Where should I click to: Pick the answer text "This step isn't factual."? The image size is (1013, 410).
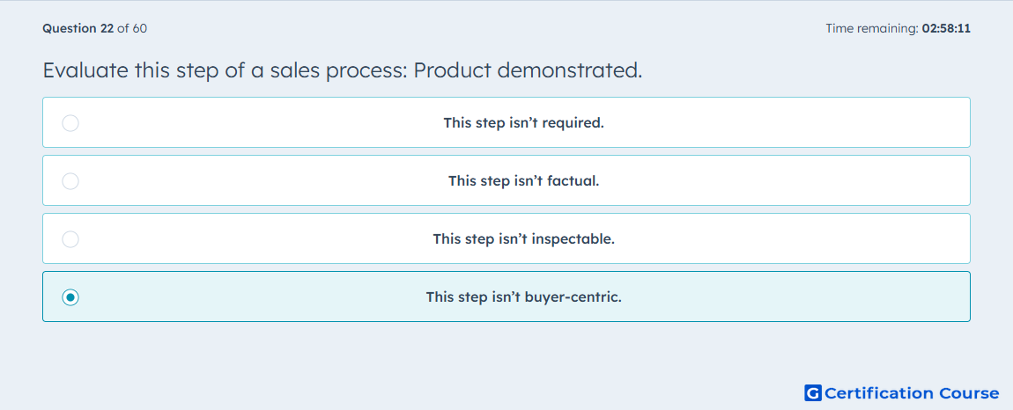coord(523,180)
